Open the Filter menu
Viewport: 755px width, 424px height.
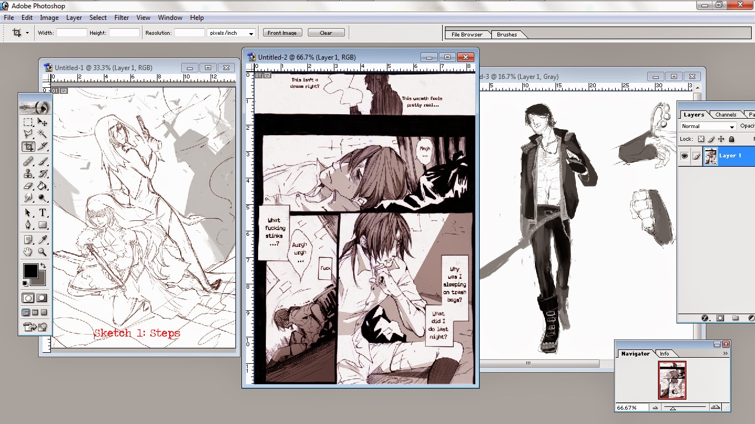click(x=122, y=18)
